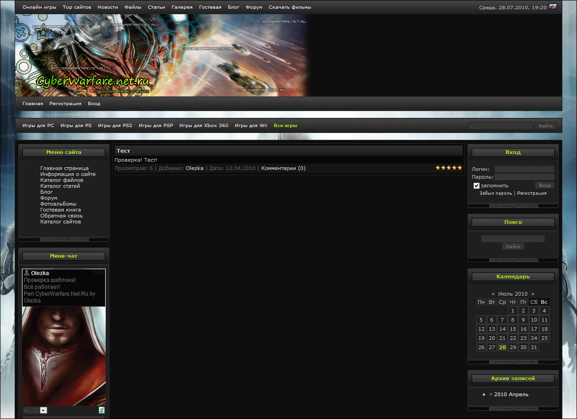
Task: Click Вход link below the banner
Action: tap(94, 104)
